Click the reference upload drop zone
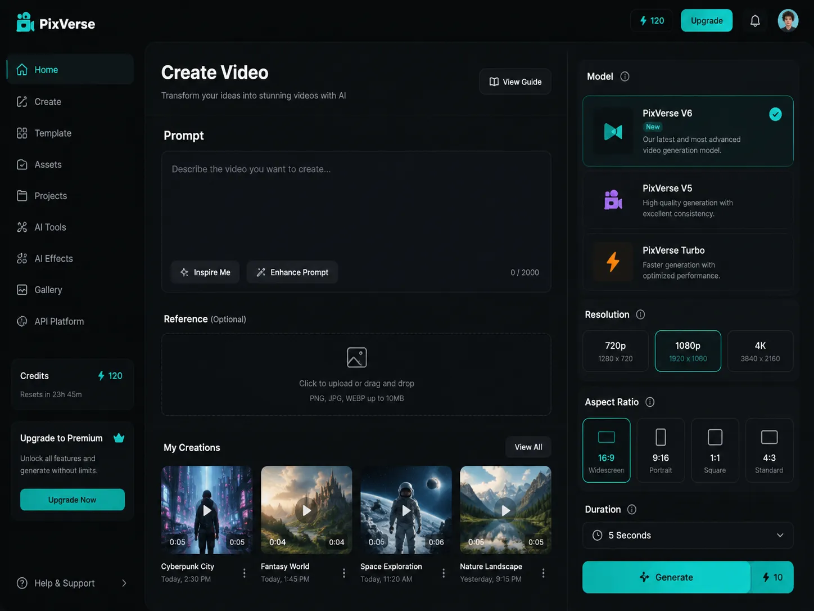This screenshot has width=814, height=611. [x=356, y=375]
